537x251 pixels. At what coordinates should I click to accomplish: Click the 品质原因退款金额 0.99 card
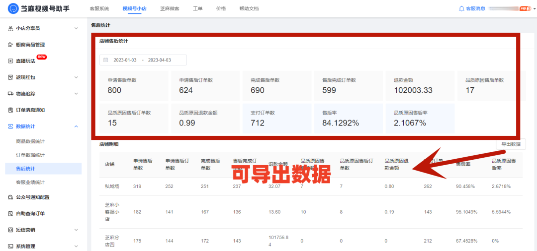tap(205, 119)
